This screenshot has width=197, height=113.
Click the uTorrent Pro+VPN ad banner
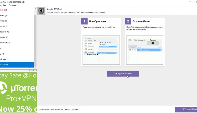click(x=18, y=93)
